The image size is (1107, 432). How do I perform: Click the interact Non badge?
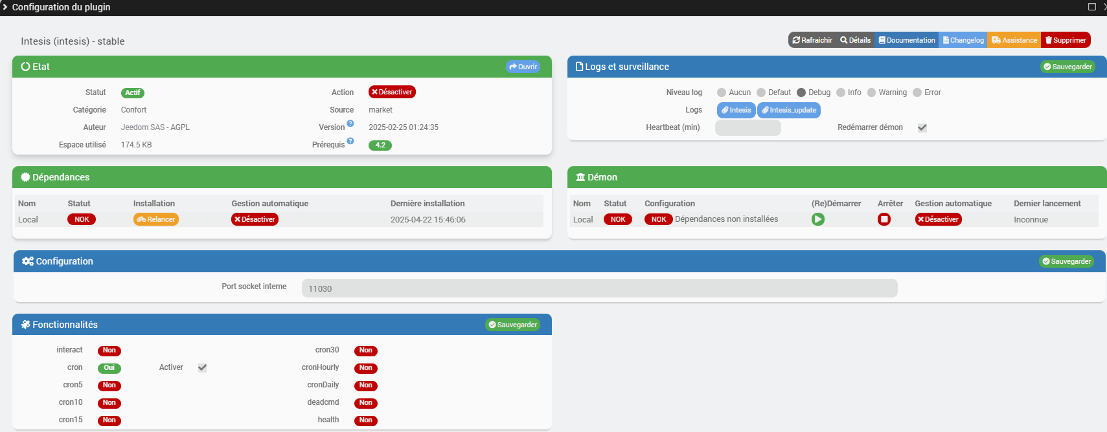click(109, 351)
